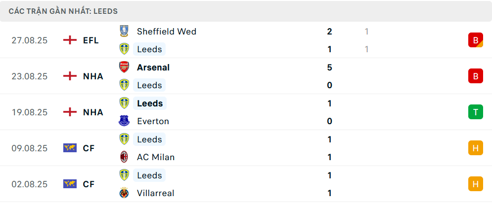492x203 pixels.
Task: Click the Everton club crest icon
Action: pos(124,121)
